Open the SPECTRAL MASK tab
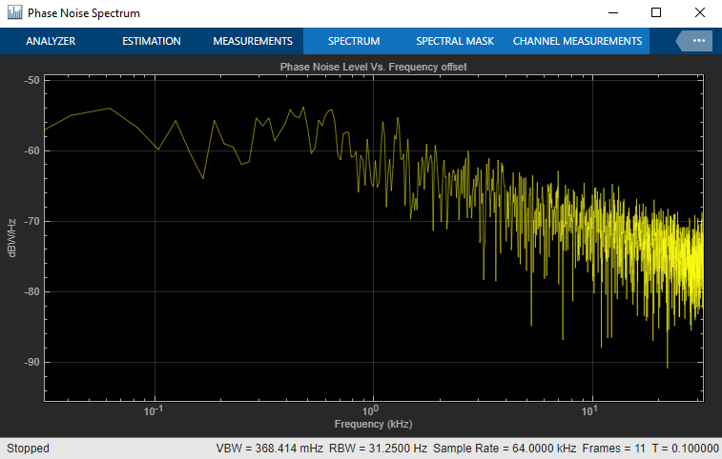 455,41
